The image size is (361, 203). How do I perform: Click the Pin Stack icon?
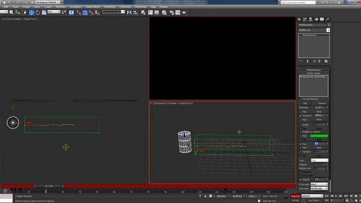(301, 61)
